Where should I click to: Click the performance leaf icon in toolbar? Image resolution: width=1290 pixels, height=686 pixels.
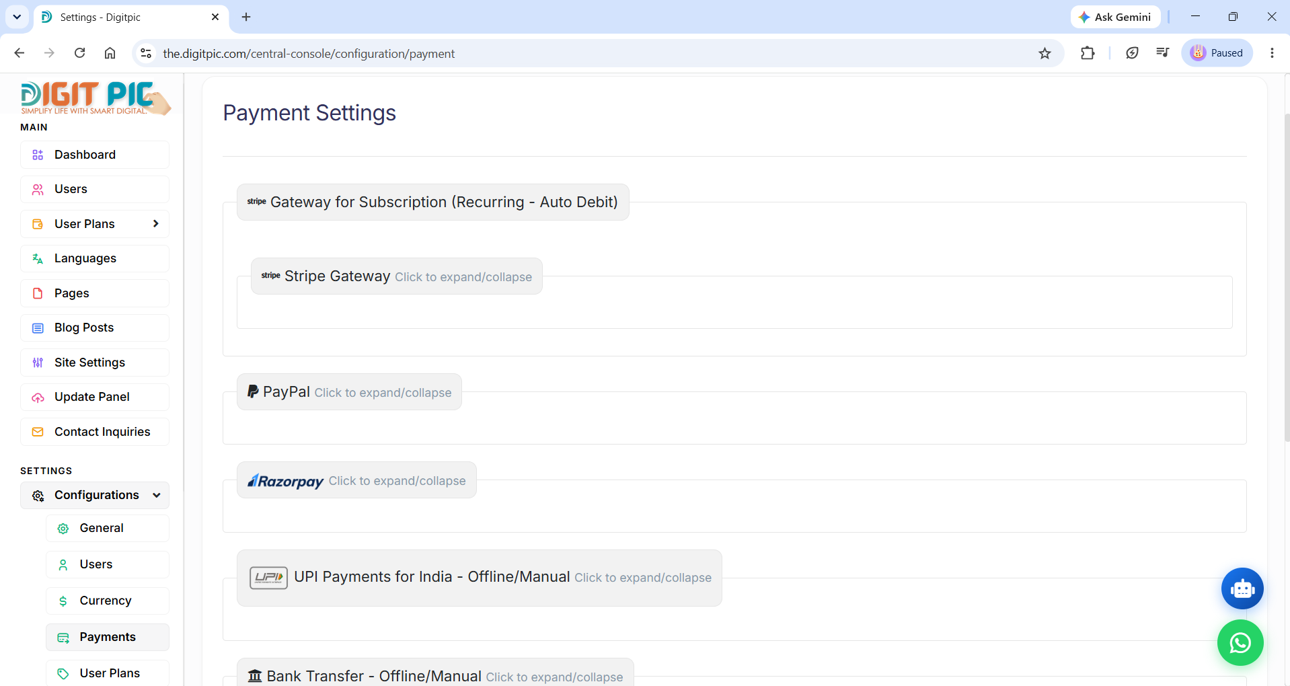pyautogui.click(x=1132, y=53)
